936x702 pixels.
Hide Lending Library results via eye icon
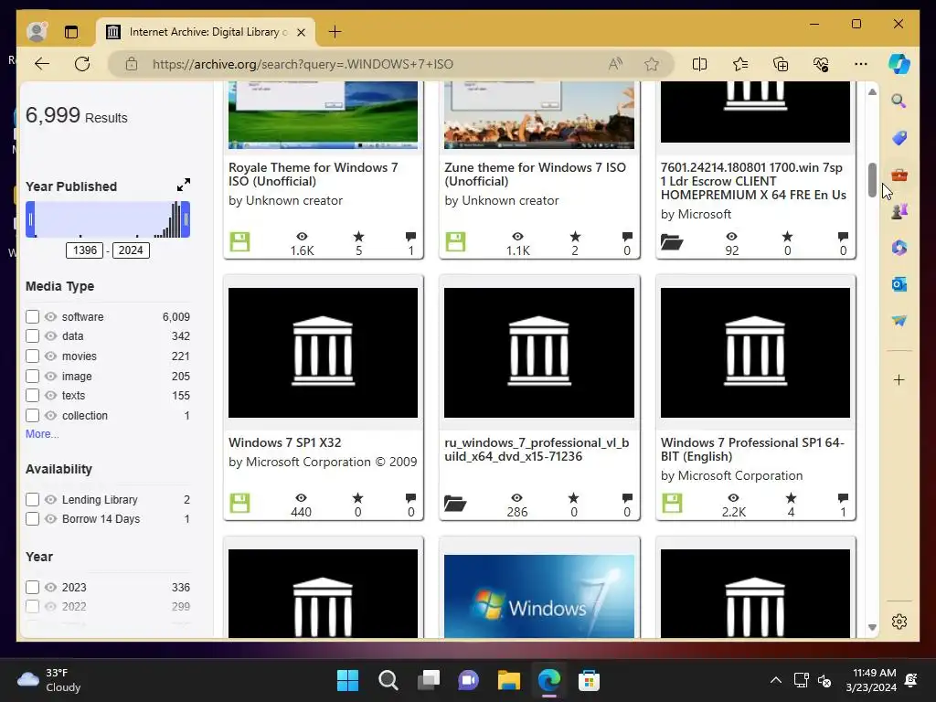[51, 499]
